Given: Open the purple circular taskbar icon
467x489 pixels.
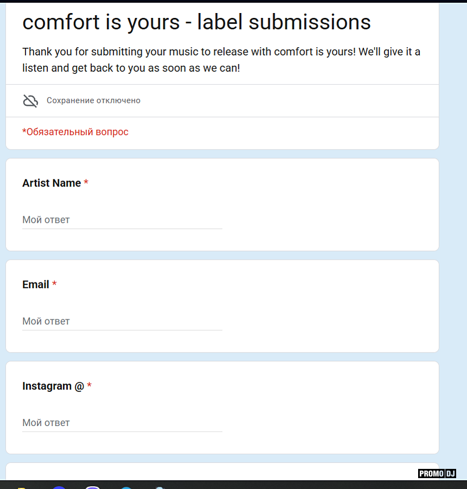Looking at the screenshot, I should click(93, 486).
